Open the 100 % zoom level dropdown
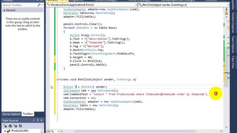 tap(58, 132)
